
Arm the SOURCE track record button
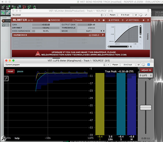point(3,21)
